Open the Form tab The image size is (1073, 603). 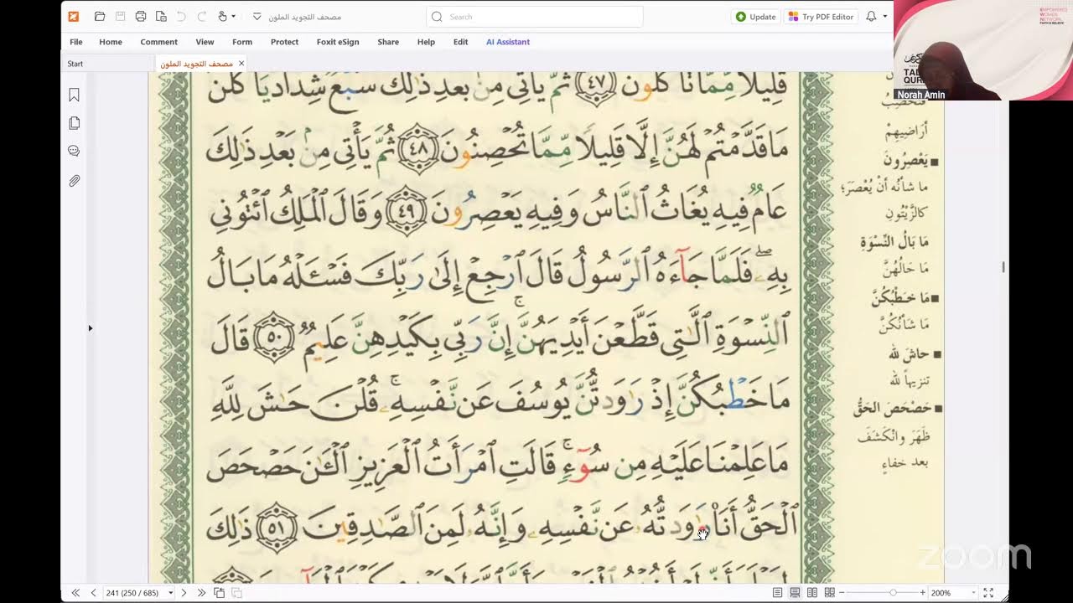tap(242, 42)
